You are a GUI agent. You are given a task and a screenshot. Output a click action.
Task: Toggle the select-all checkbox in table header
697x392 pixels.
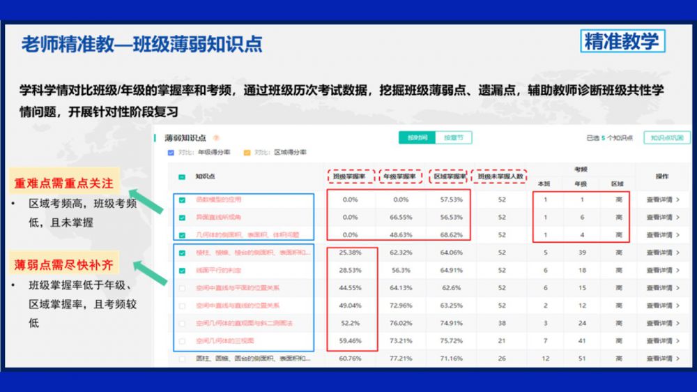click(183, 177)
